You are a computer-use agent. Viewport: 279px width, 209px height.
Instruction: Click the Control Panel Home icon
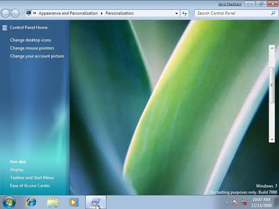[x=5, y=28]
